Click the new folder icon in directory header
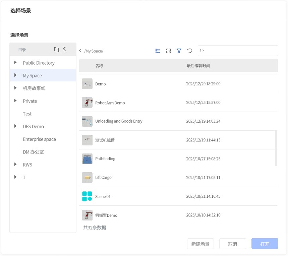The height and width of the screenshot is (256, 288). coord(57,50)
